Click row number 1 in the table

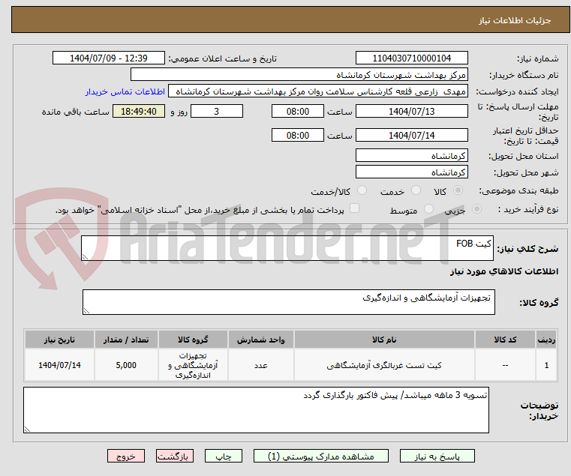coord(546,365)
